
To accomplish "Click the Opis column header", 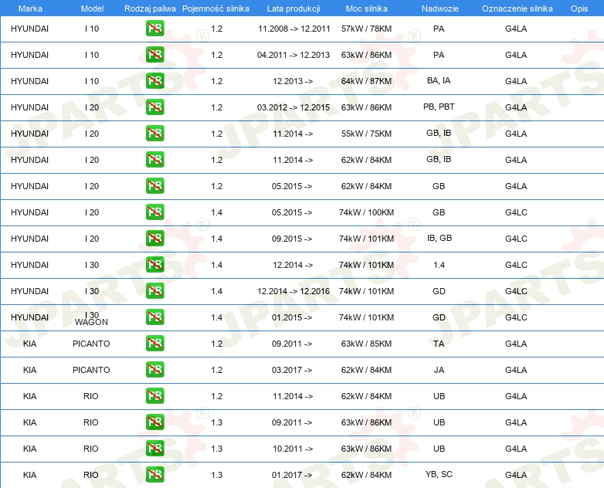I will click(x=579, y=8).
